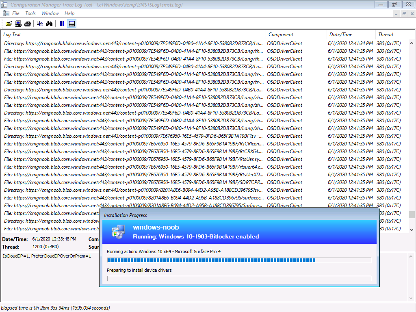416x312 pixels.
Task: Select the File row ending in SDRTCPR
Action: [204, 182]
